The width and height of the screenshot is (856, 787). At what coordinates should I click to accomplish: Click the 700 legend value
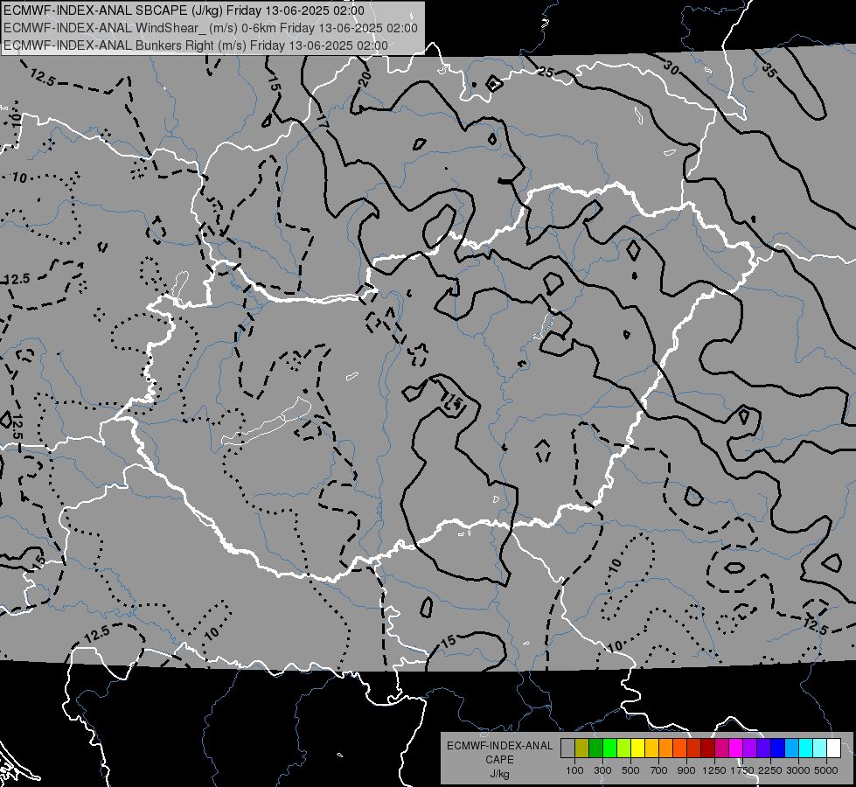659,770
